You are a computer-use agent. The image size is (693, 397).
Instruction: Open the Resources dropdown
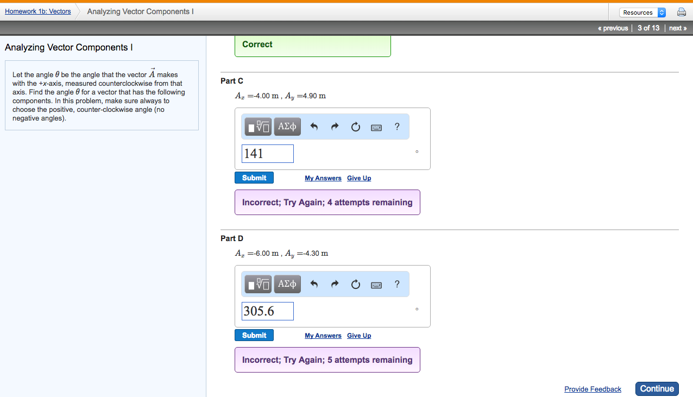click(642, 11)
